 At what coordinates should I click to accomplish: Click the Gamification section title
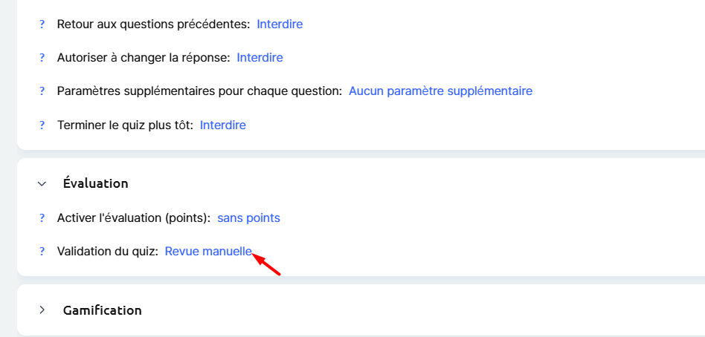point(103,310)
